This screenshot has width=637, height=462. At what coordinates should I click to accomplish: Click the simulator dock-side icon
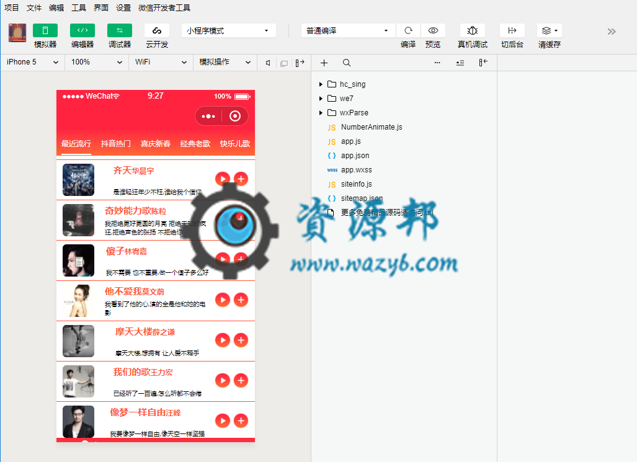click(x=300, y=63)
